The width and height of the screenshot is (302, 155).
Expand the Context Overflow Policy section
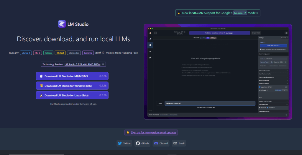click(273, 101)
